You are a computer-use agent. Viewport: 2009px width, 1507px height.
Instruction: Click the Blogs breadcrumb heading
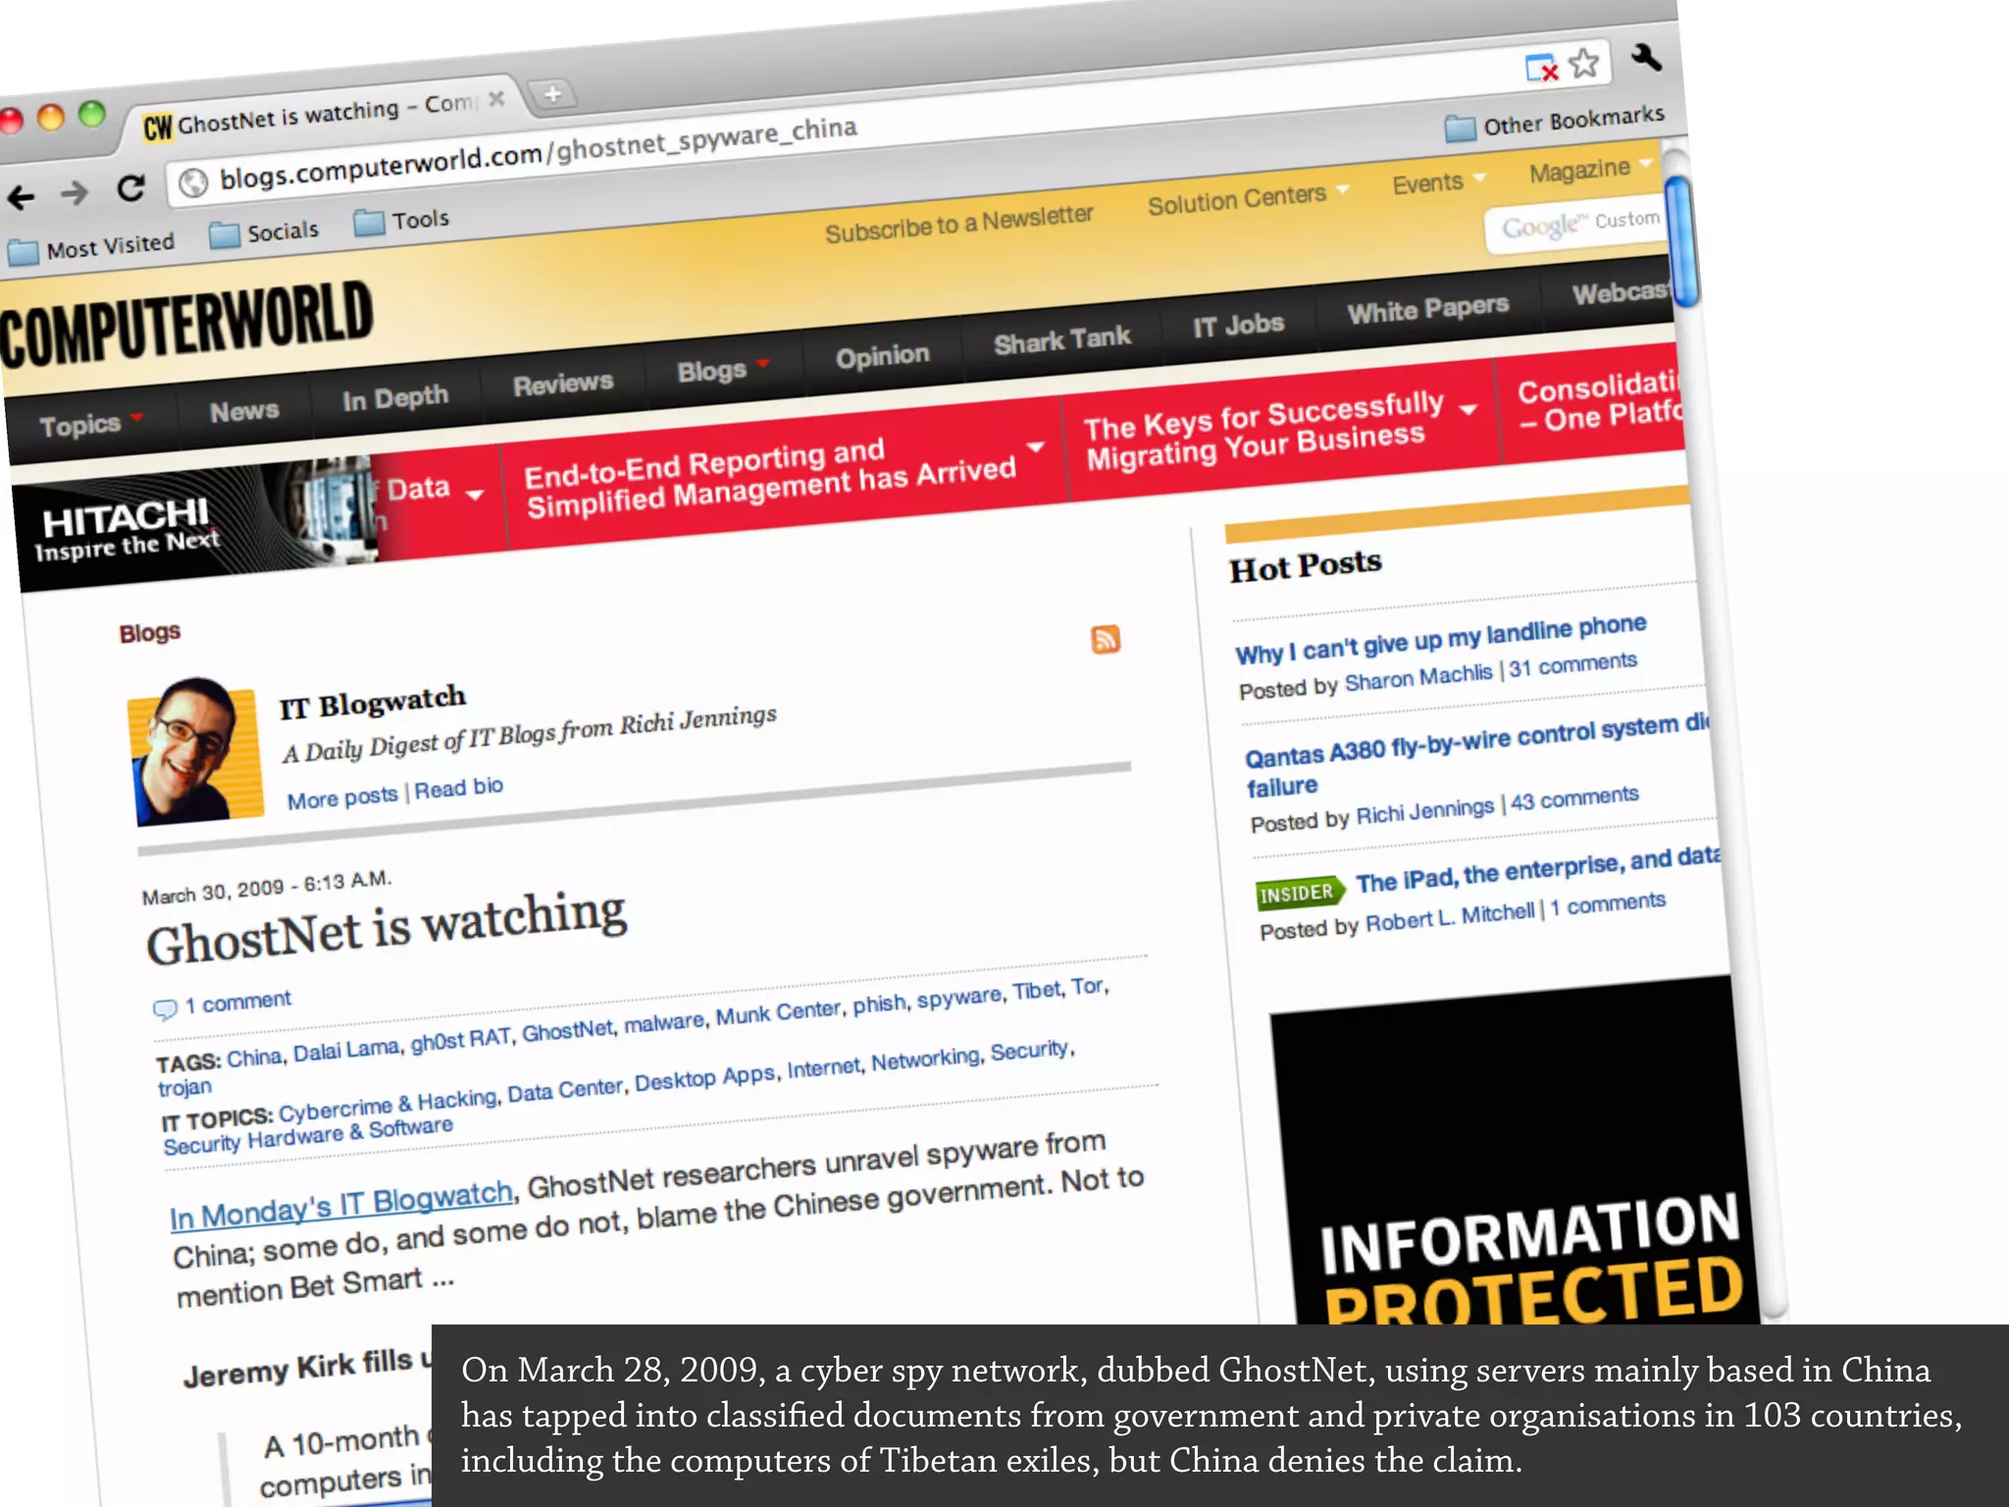coord(150,633)
